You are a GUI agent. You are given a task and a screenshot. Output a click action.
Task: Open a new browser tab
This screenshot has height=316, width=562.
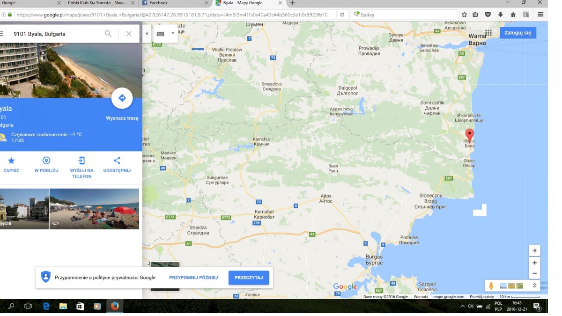pyautogui.click(x=293, y=3)
